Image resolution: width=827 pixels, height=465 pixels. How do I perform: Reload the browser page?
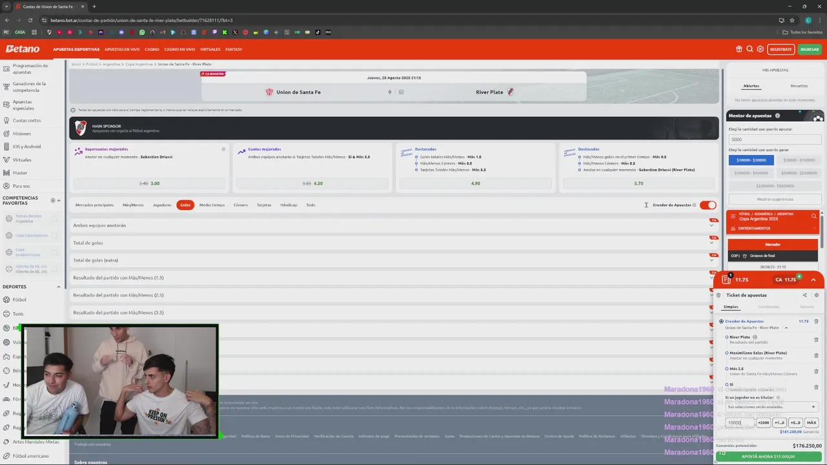[x=30, y=20]
